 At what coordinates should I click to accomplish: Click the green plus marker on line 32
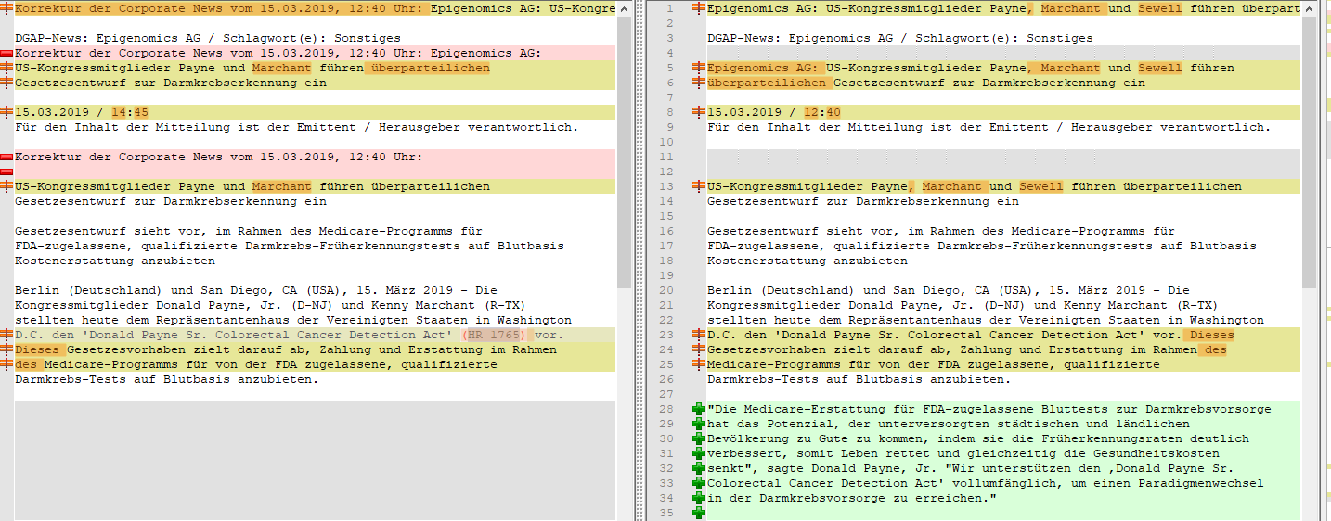698,468
